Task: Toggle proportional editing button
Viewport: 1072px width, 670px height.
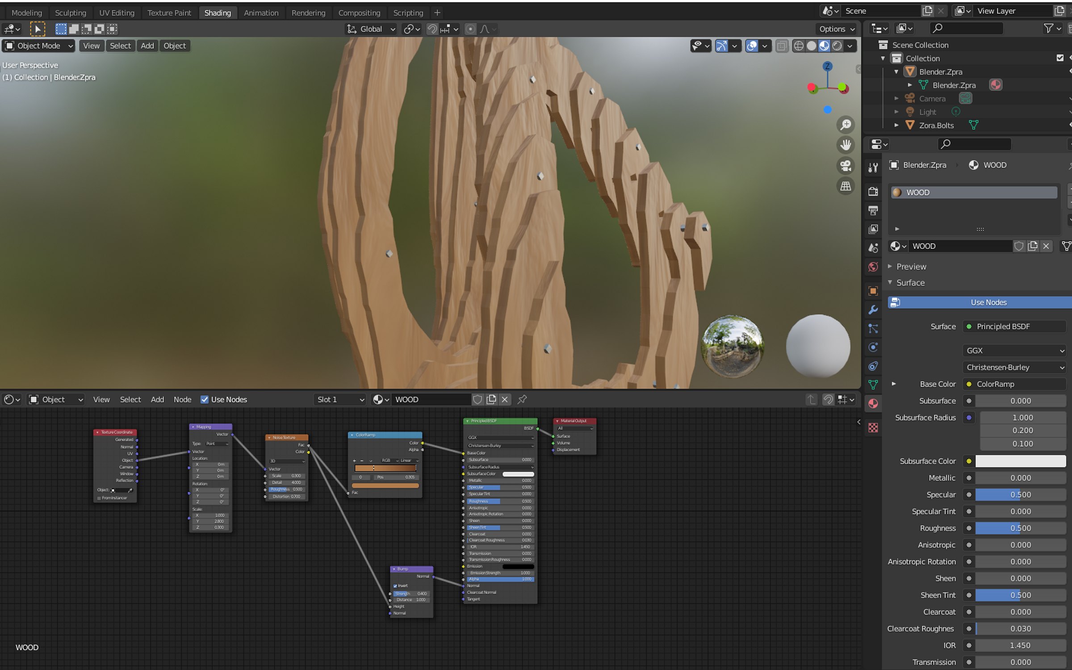Action: 470,29
